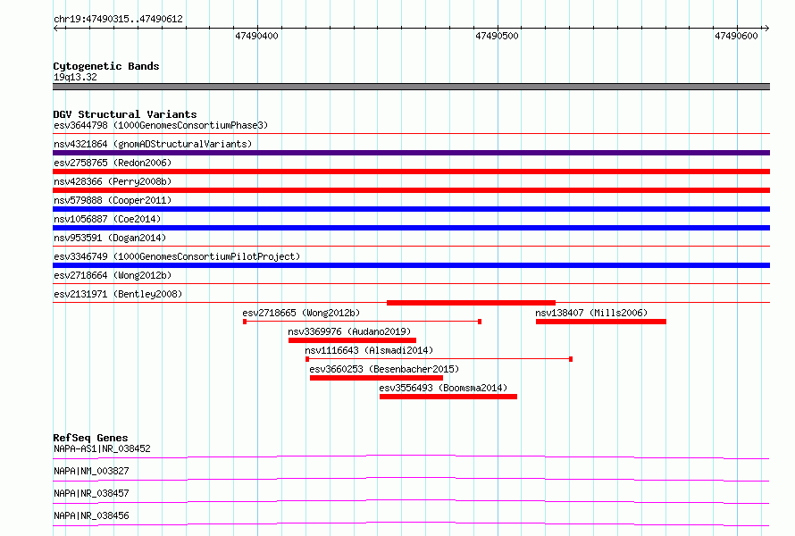Click variant label esv3346749 (1000GenomesConsortiumPilotProject)

pos(177,256)
